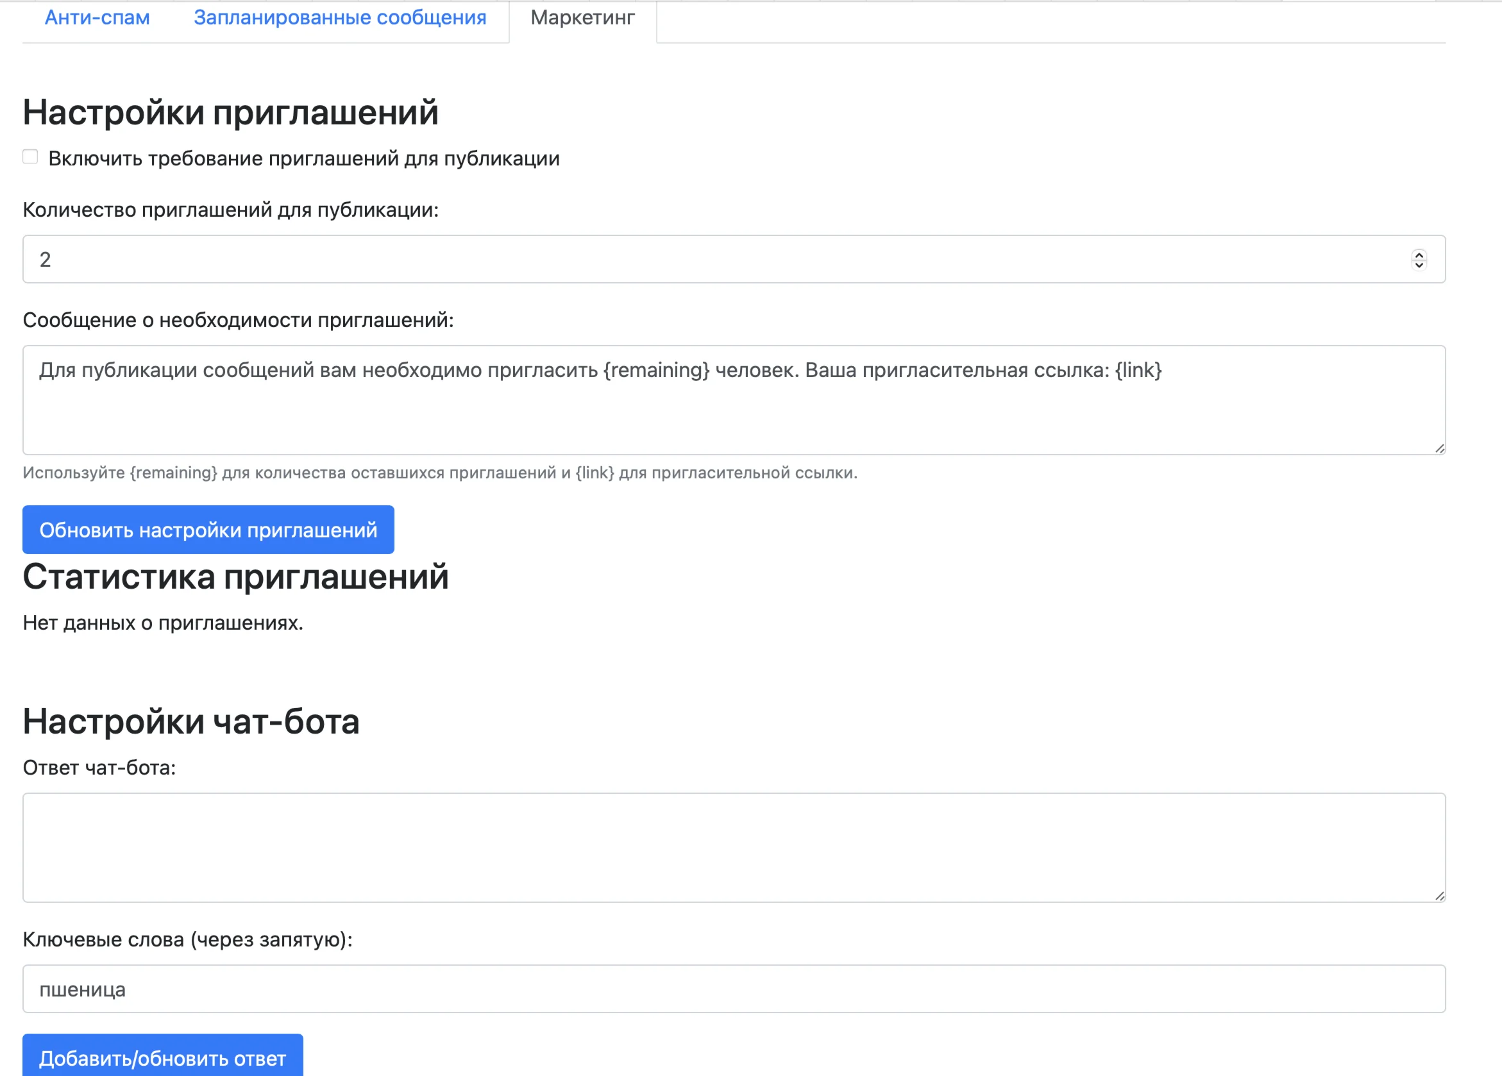1502x1076 pixels.
Task: Decrease invitation count with the stepper down arrow
Action: 1419,265
